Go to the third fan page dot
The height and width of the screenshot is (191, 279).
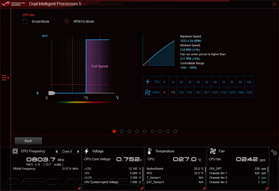coord(129,131)
